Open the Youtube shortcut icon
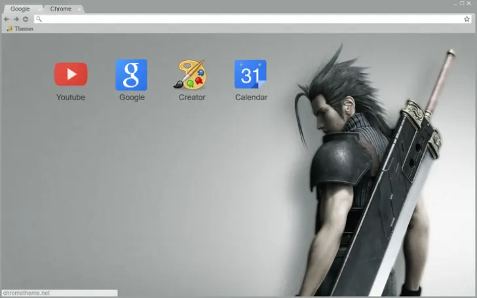This screenshot has height=298, width=477. click(71, 74)
